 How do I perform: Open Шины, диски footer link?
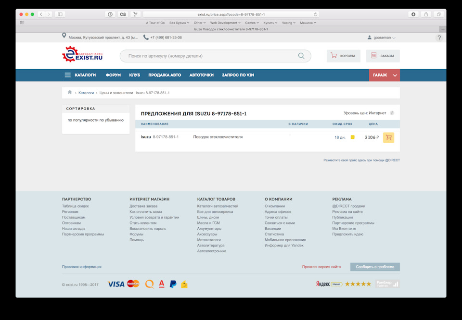pos(208,217)
